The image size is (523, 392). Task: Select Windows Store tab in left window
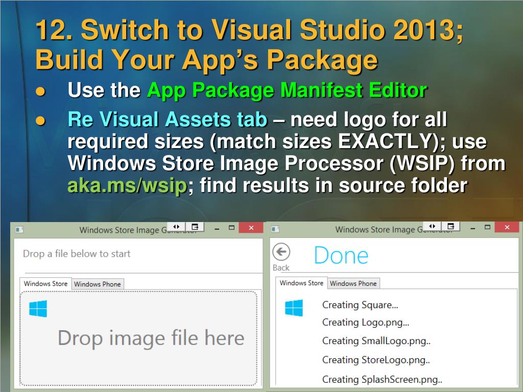point(45,284)
